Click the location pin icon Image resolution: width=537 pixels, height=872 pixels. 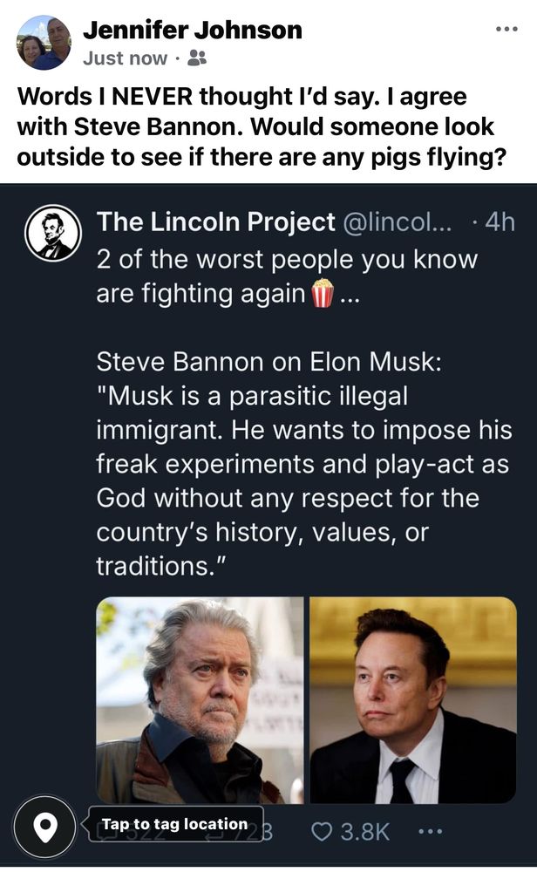[x=45, y=825]
